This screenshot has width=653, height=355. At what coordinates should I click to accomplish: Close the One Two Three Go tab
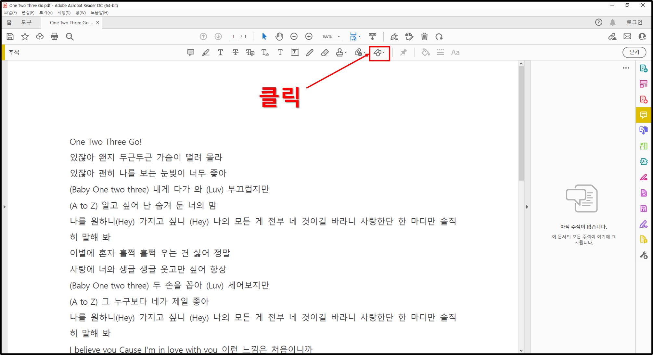[97, 22]
